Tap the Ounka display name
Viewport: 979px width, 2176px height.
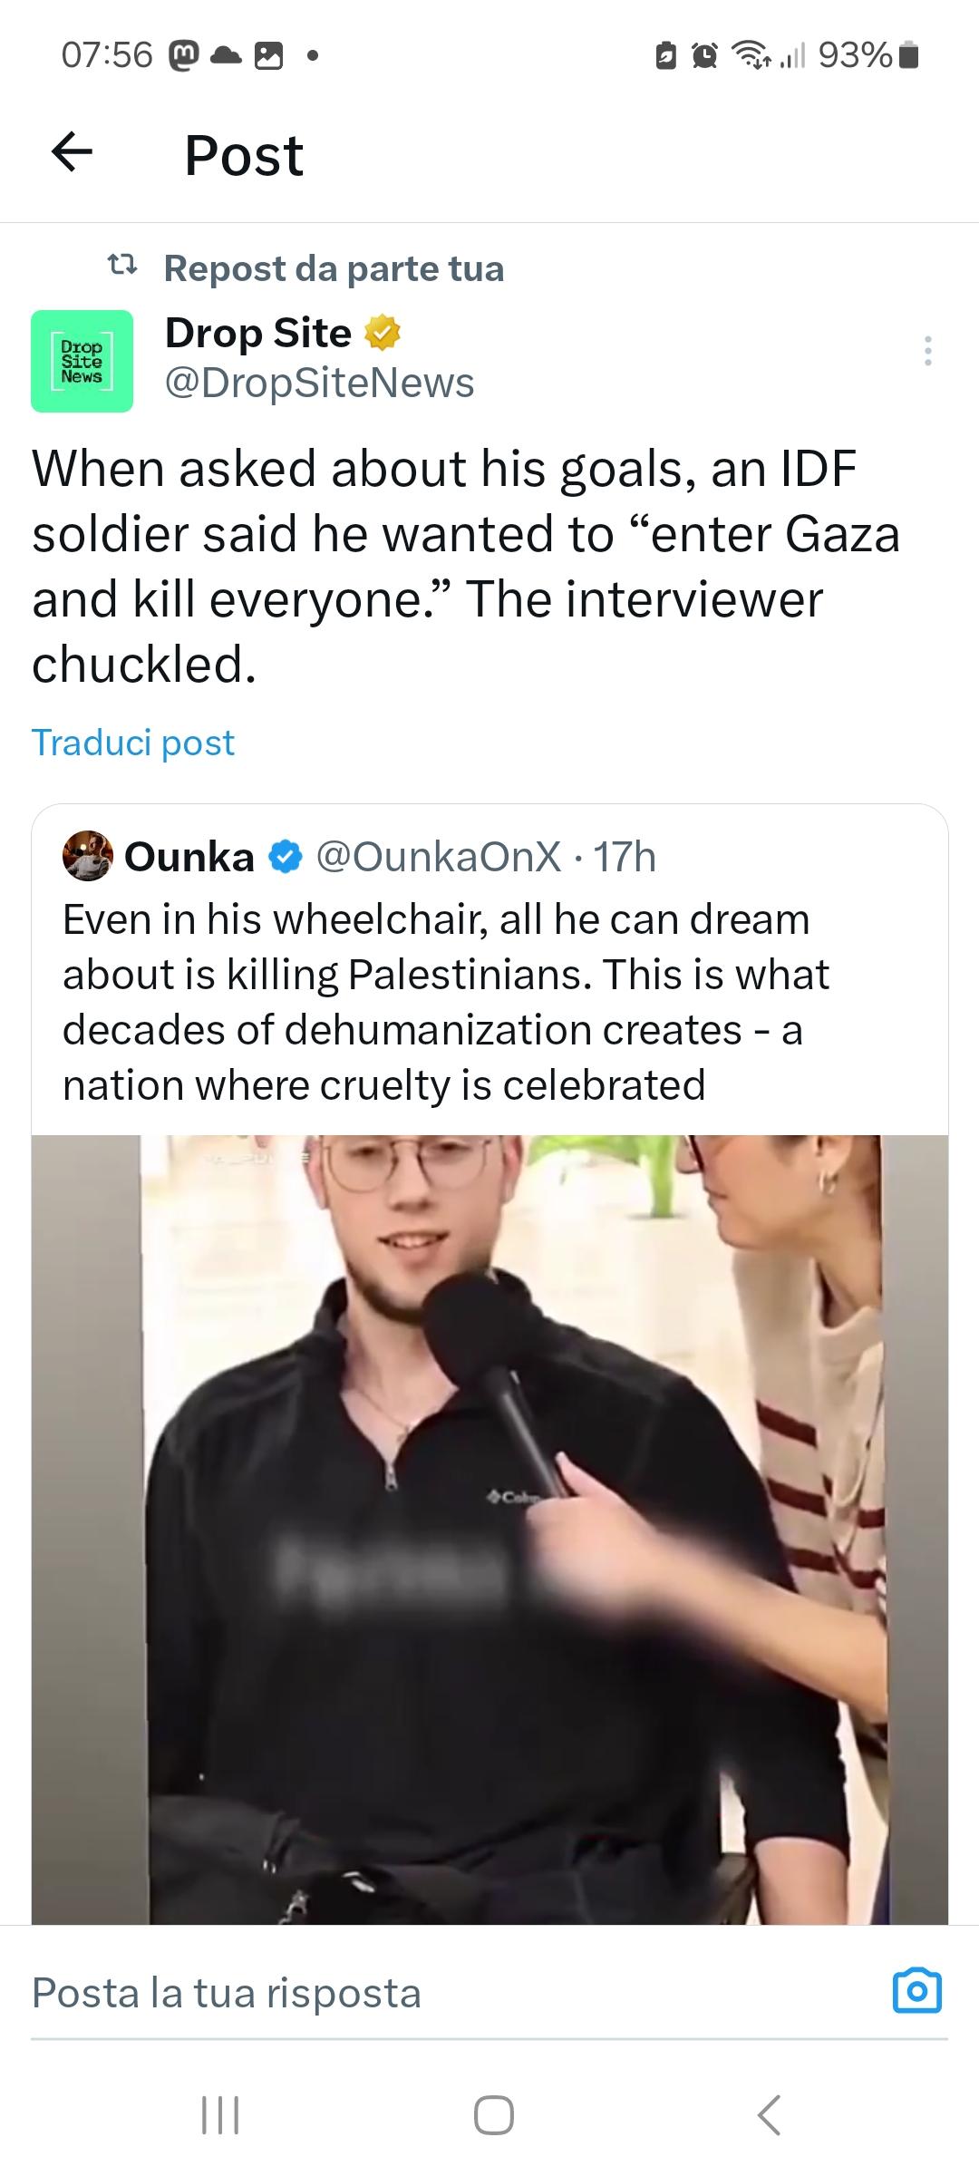pos(189,857)
